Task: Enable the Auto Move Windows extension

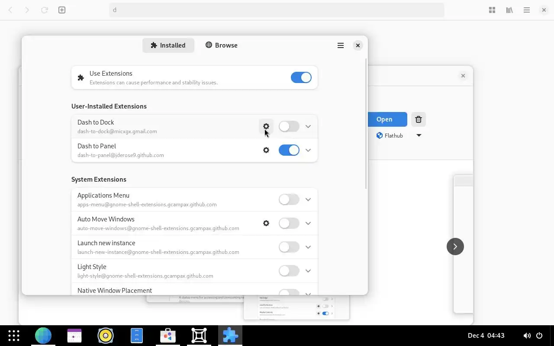Action: (x=289, y=223)
